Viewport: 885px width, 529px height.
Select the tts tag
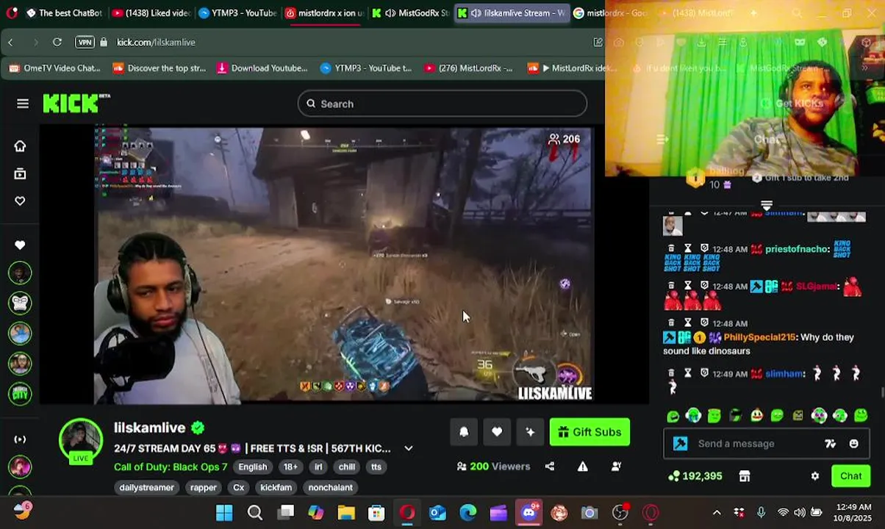[376, 467]
